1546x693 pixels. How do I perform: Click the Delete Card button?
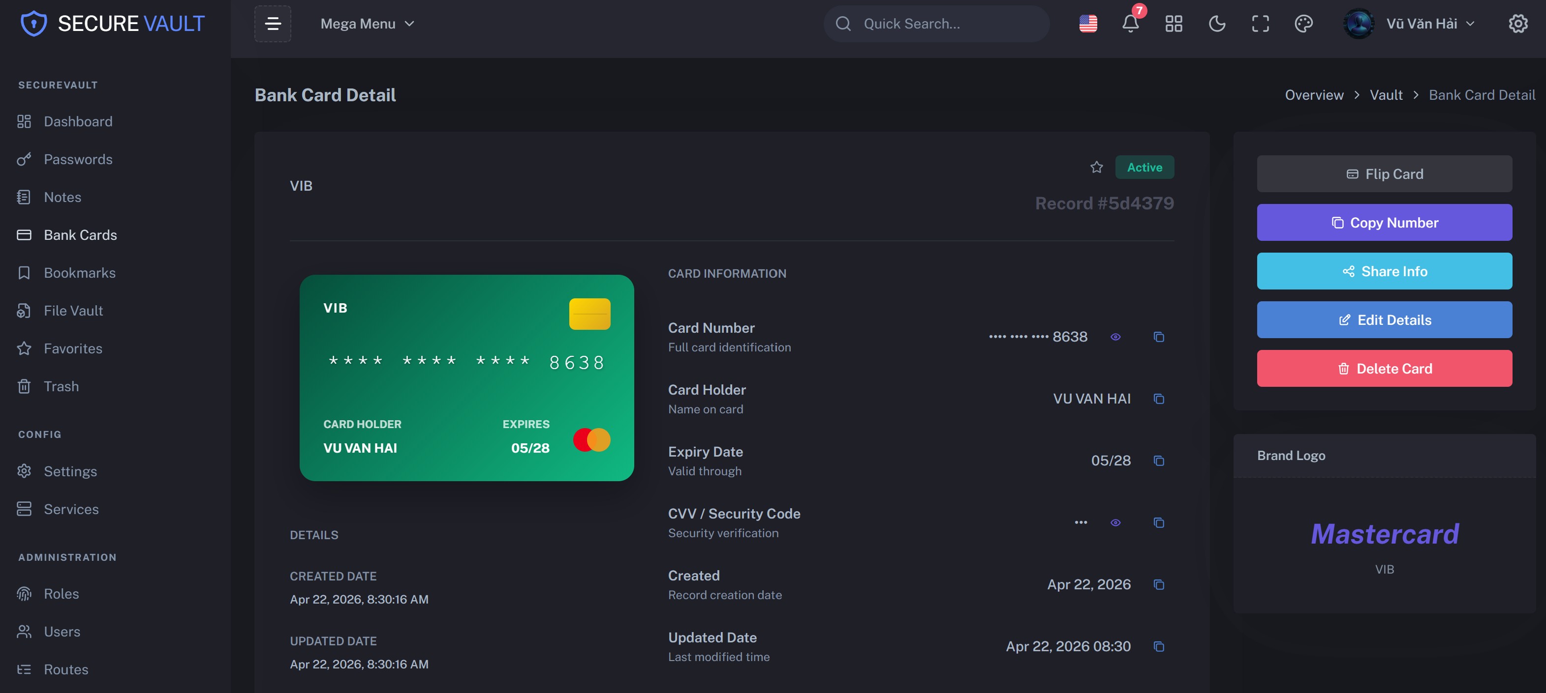click(x=1384, y=368)
